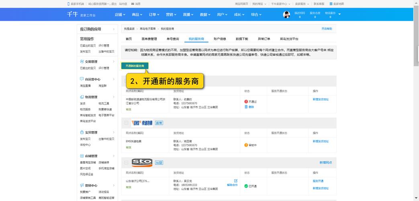Click the 千牛 logo
Image resolution: width=419 pixels, height=201 pixels.
72,14
